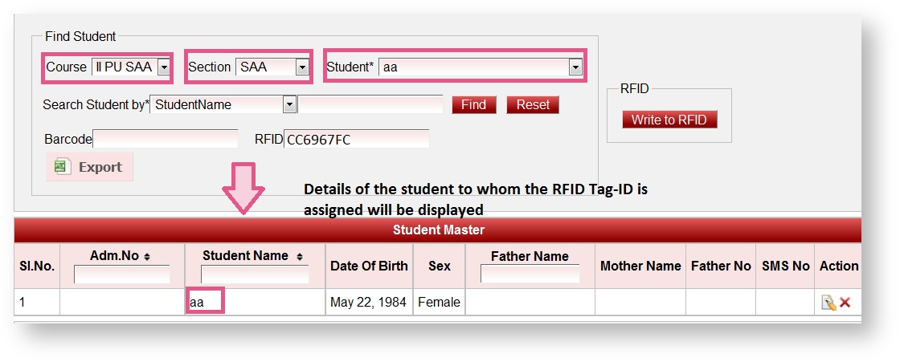Click the Father Name filter box
The image size is (900, 362).
click(x=530, y=275)
